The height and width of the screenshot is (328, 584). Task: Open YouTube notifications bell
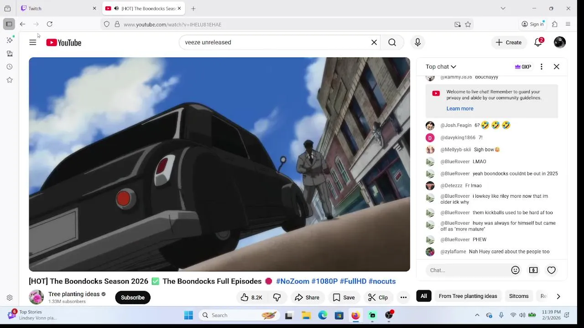coord(538,42)
